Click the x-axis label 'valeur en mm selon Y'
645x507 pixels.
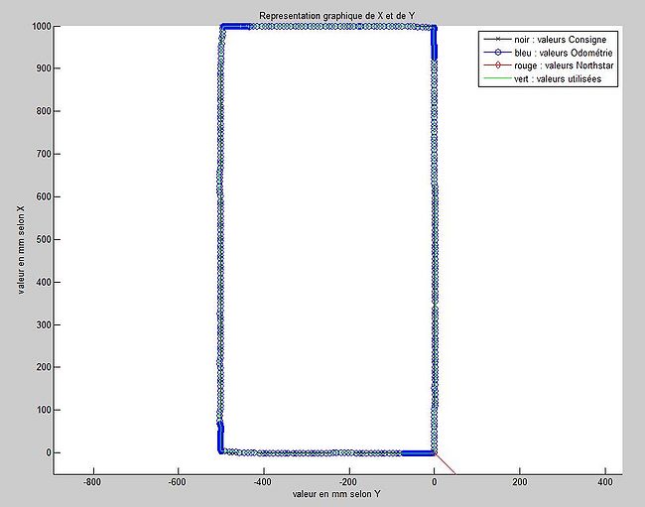336,493
